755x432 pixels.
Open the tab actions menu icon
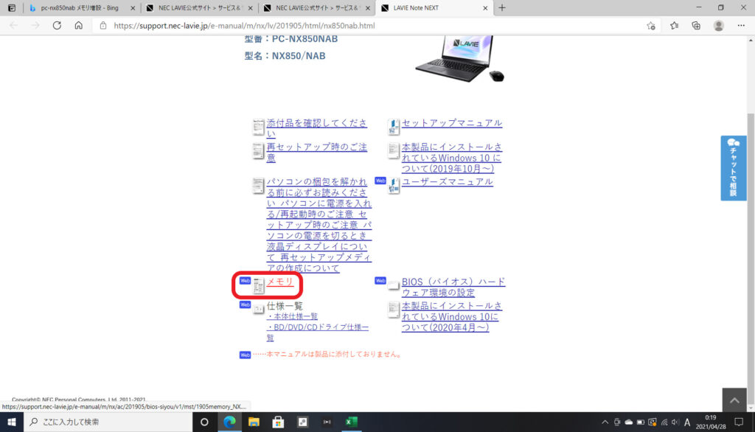12,8
